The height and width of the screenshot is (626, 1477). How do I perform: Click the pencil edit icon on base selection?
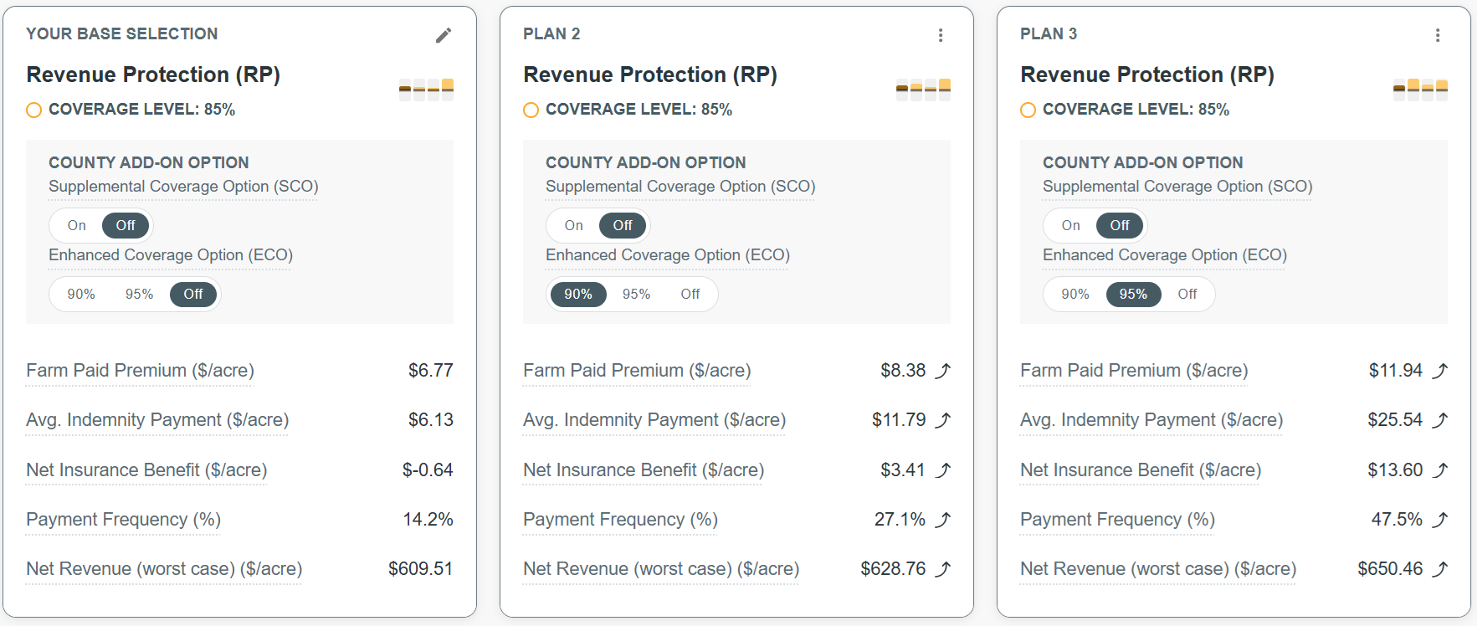coord(444,35)
